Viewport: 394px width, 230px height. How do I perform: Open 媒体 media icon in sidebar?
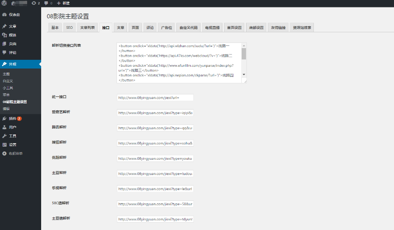pyautogui.click(x=4, y=35)
